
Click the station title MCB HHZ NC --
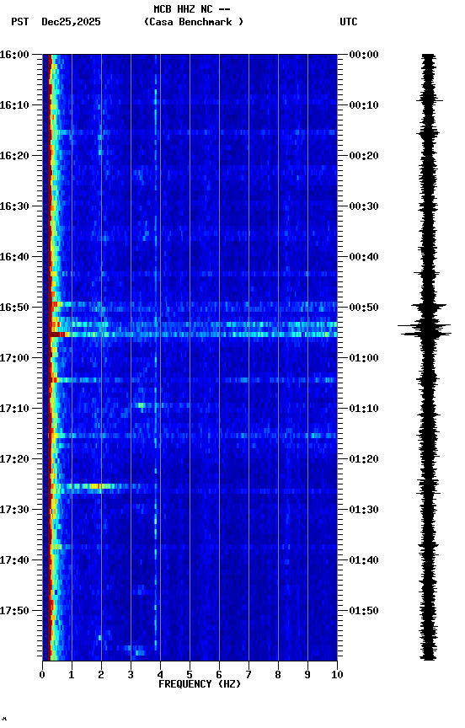[x=192, y=9]
